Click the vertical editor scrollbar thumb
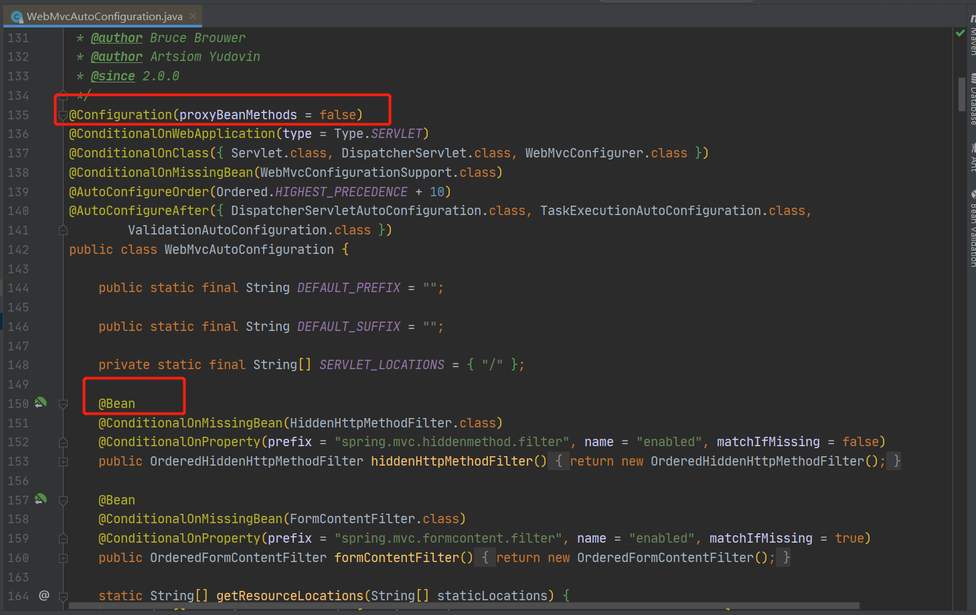This screenshot has height=615, width=976. (962, 94)
